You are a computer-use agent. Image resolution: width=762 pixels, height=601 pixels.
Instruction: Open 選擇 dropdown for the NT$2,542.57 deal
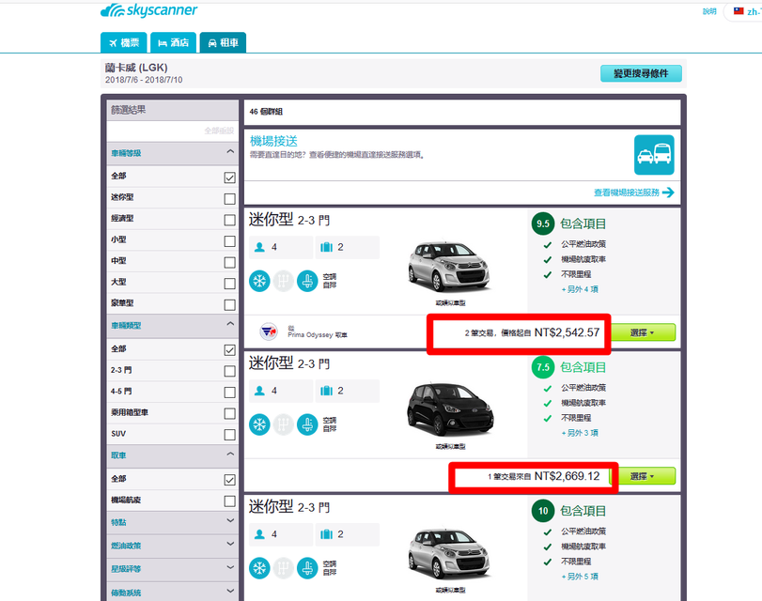[x=643, y=332]
